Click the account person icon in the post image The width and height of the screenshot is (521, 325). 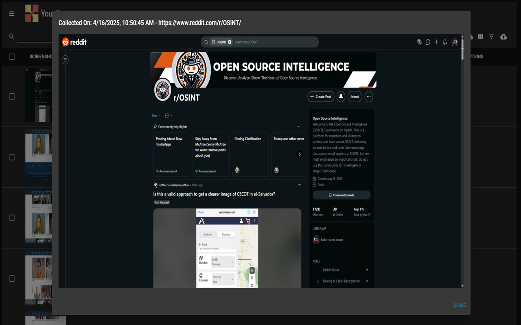(241, 221)
